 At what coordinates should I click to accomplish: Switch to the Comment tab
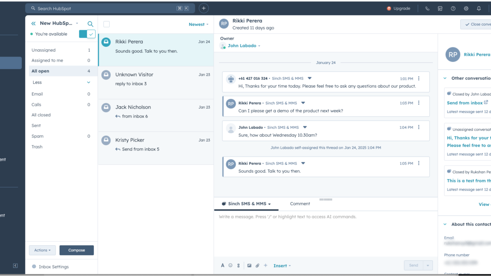300,204
